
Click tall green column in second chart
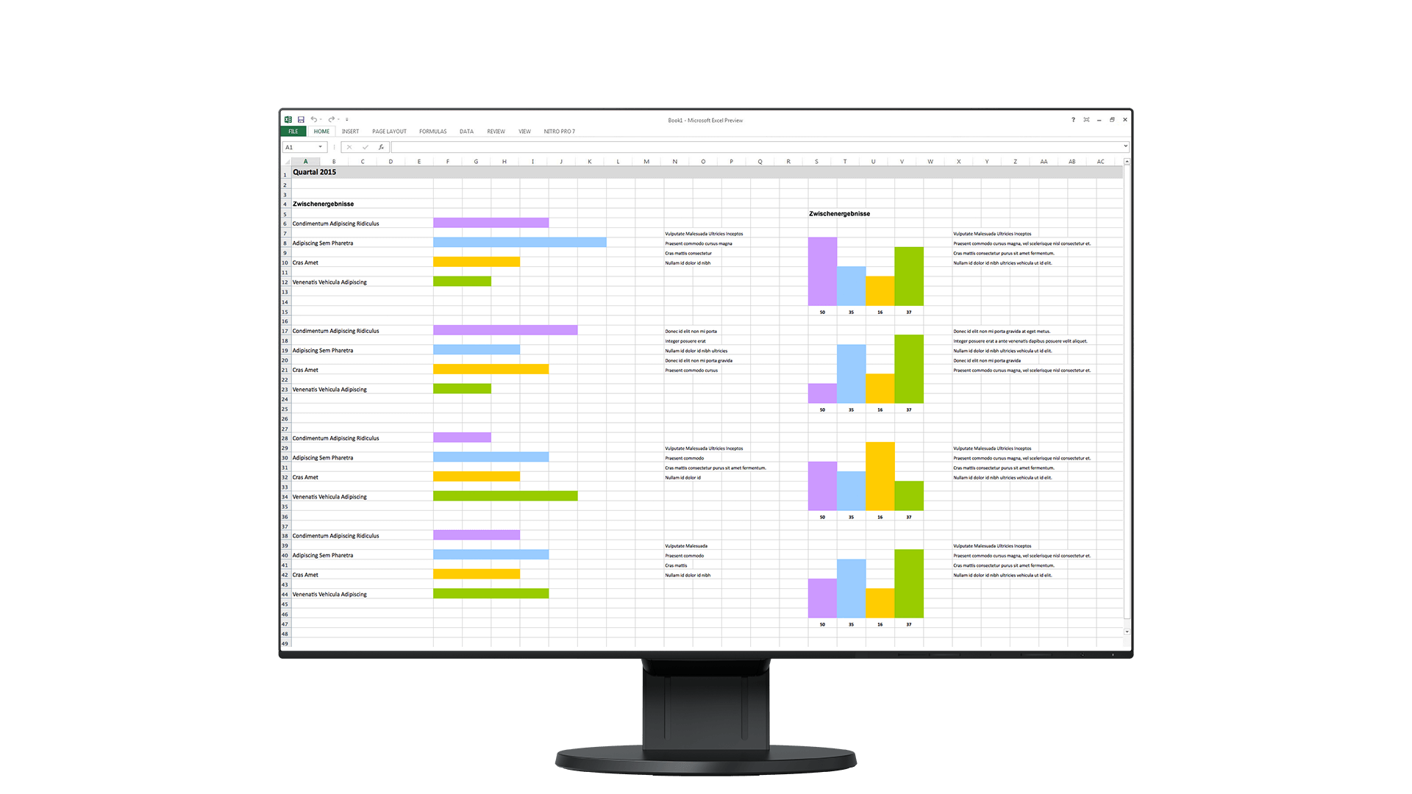(x=909, y=369)
